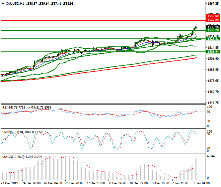Click the 1535.00 green price level label

tap(213, 30)
